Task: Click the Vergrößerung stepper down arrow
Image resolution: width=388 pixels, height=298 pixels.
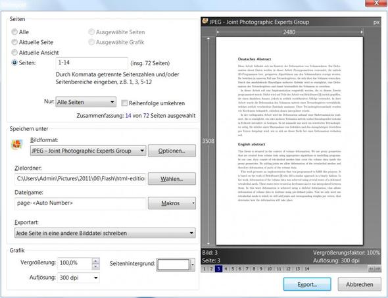Action: click(x=95, y=266)
